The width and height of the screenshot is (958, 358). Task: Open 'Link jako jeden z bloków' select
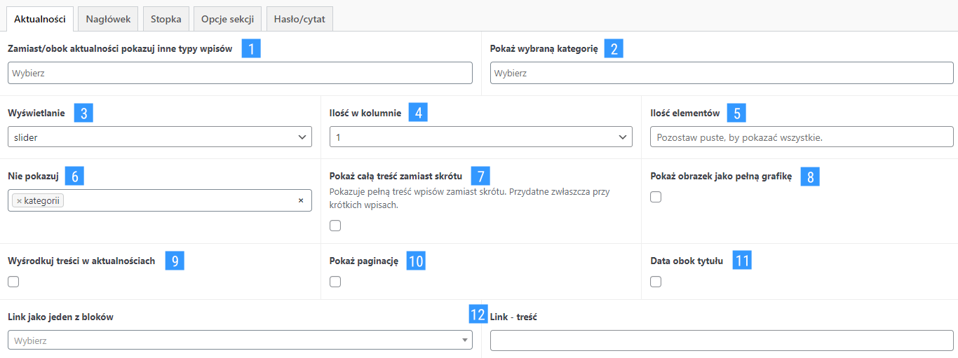coord(240,340)
